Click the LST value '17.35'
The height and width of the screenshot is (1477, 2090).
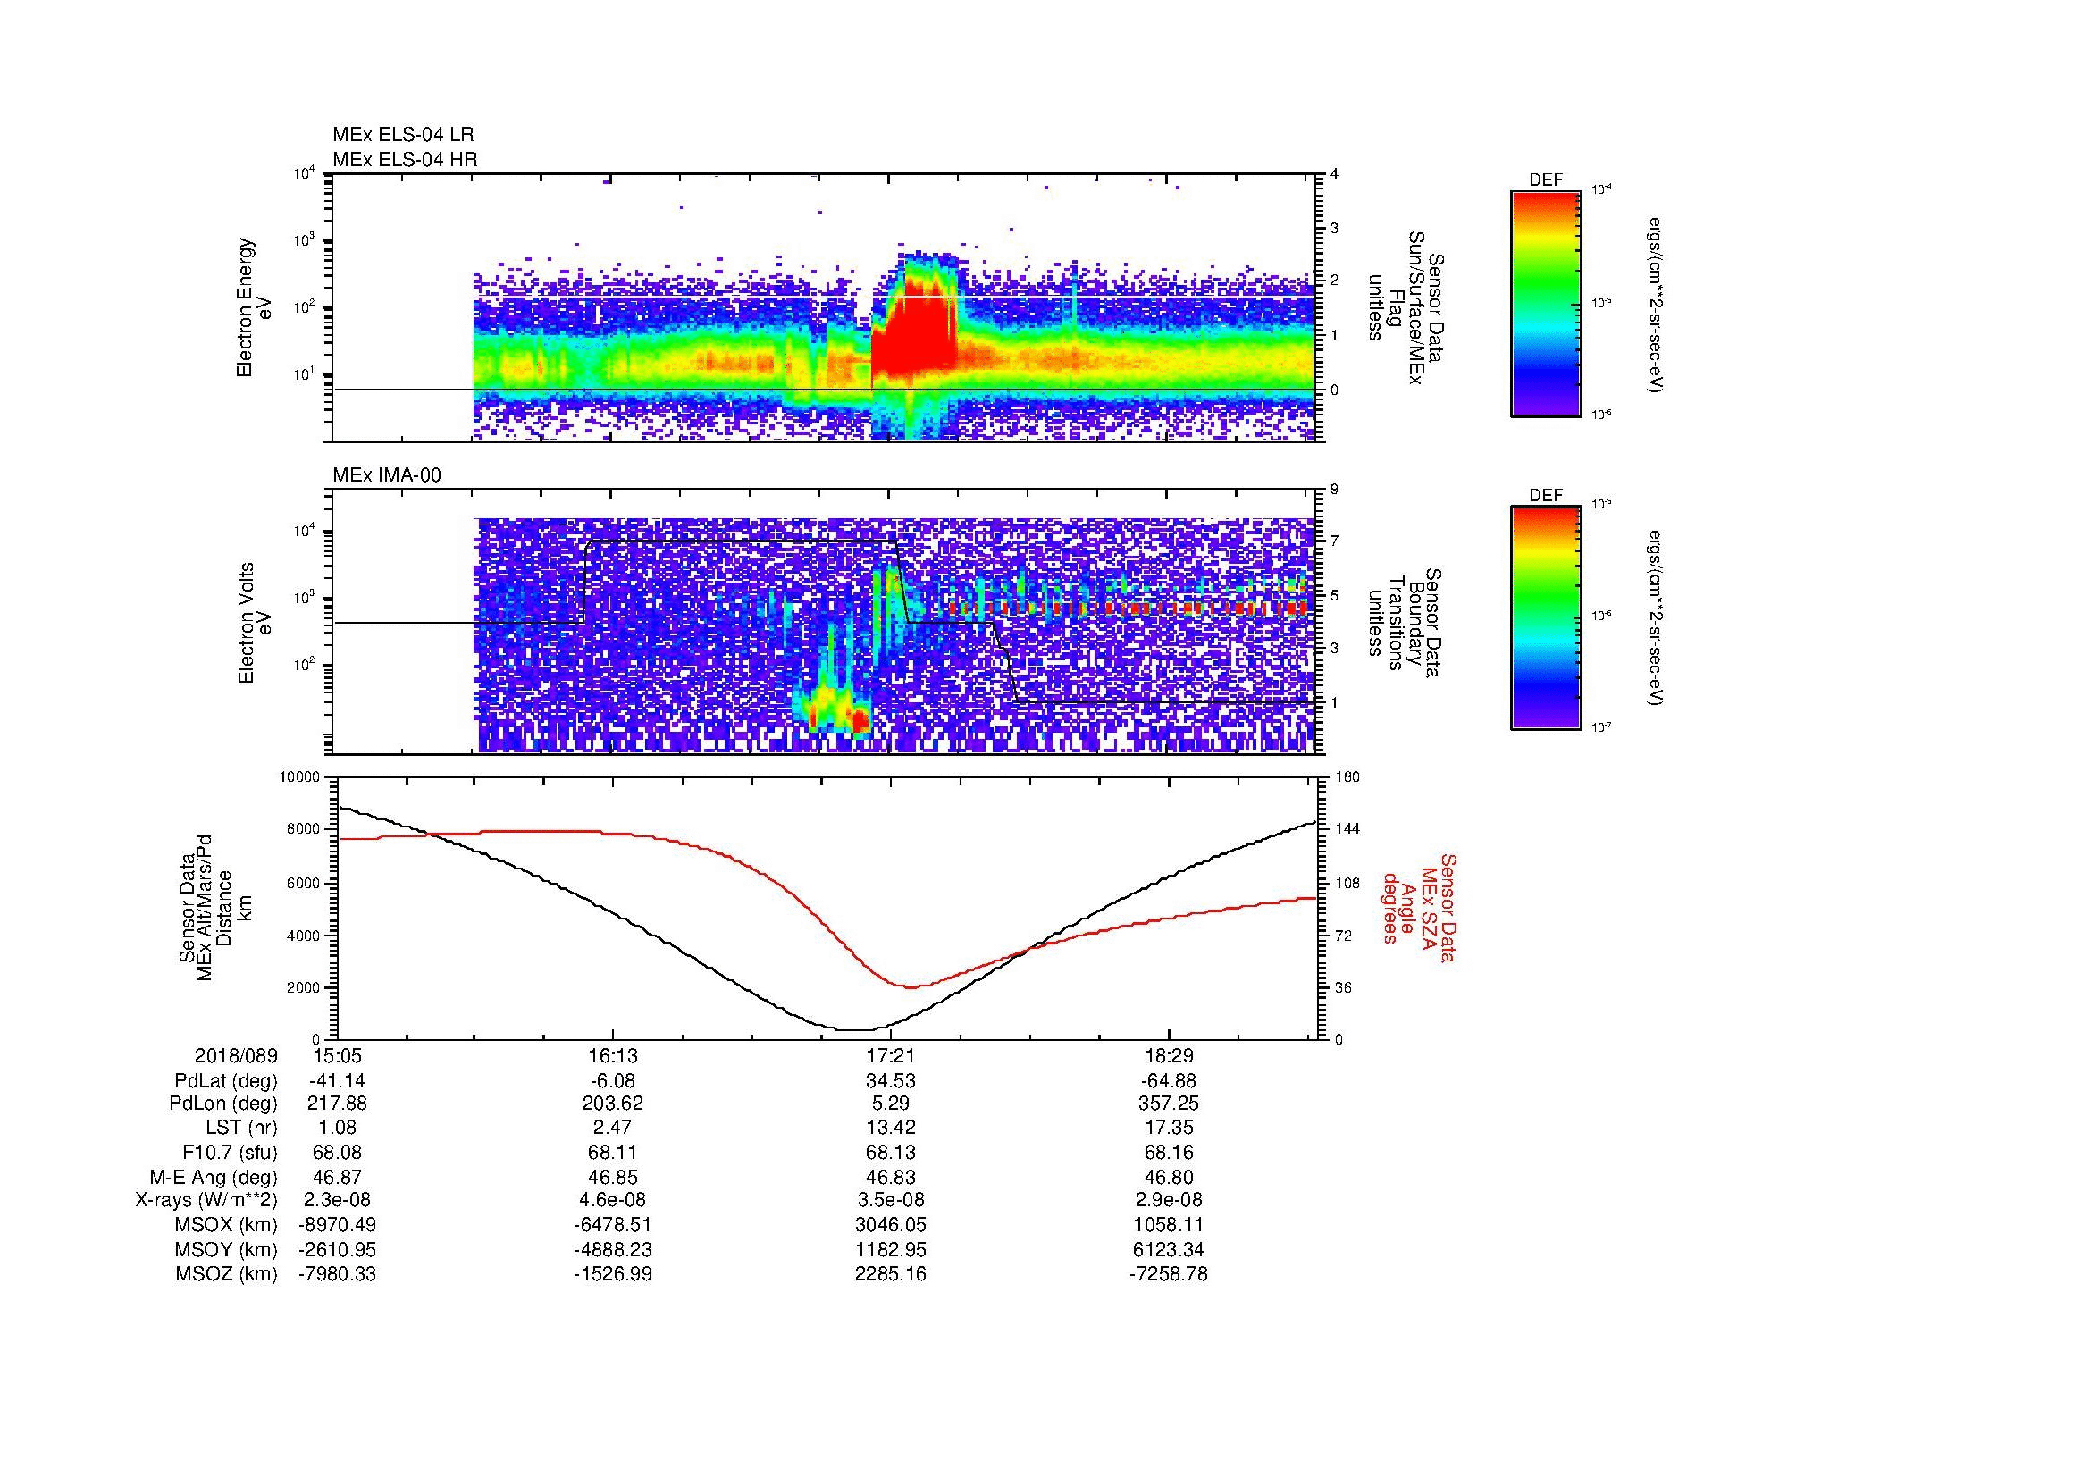point(1169,1128)
